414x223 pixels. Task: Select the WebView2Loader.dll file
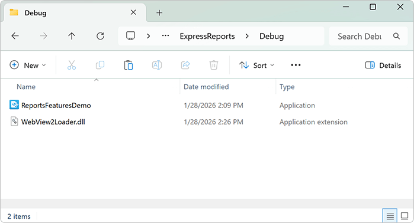pos(53,122)
